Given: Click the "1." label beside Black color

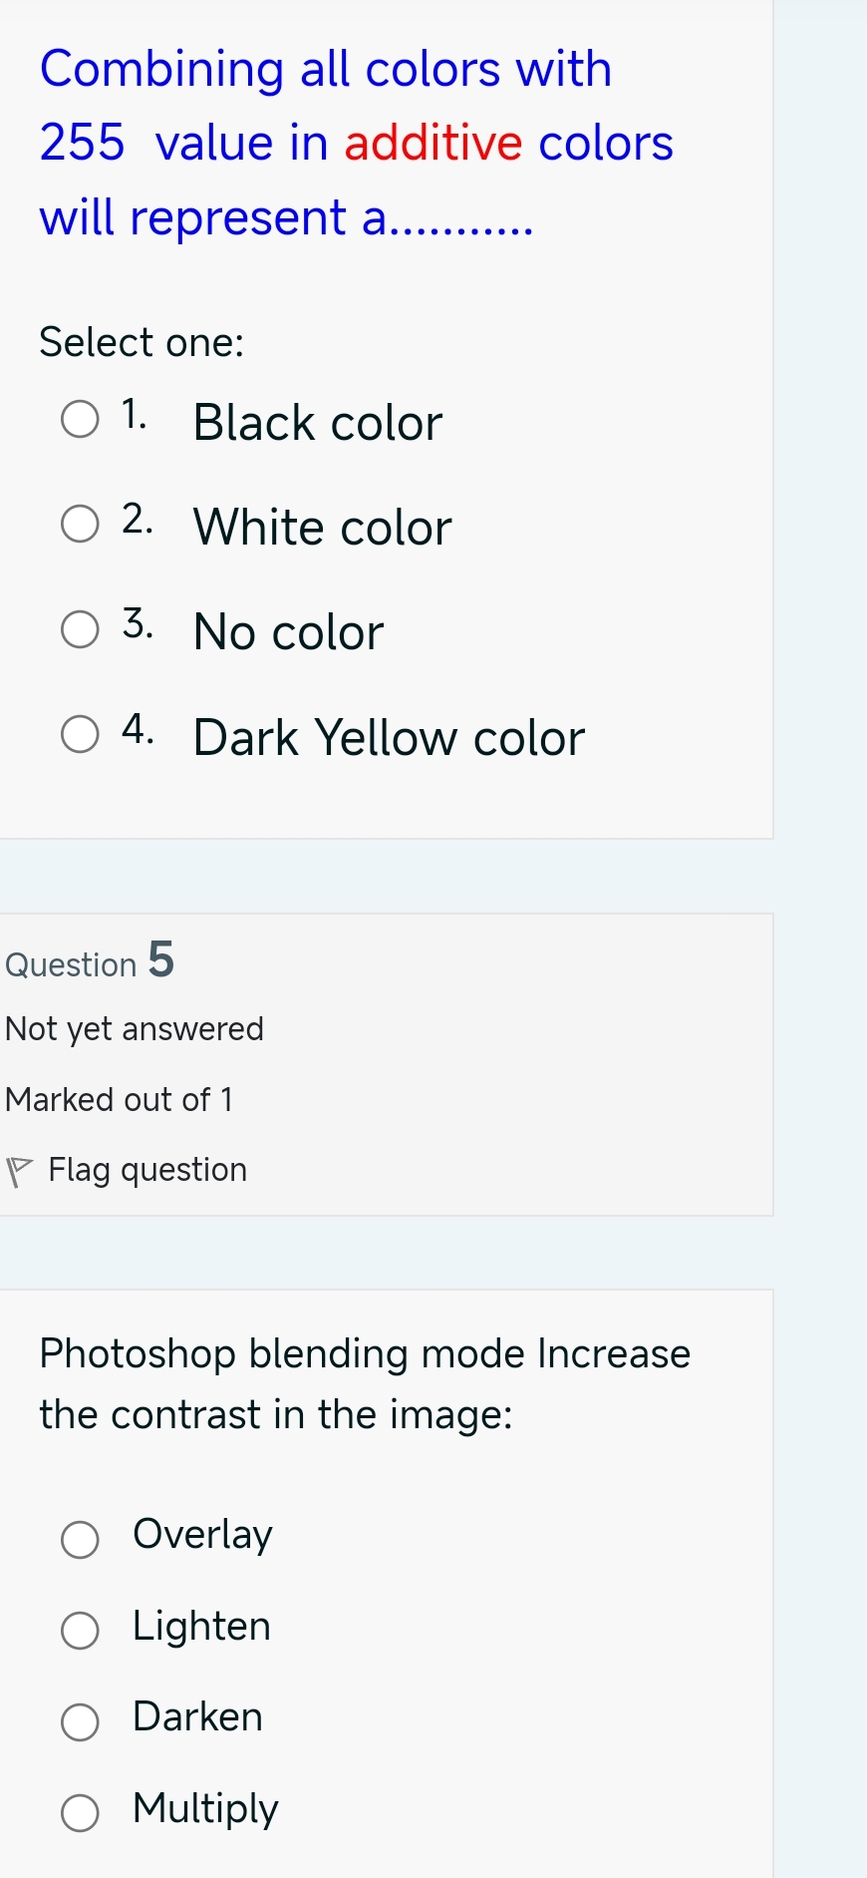Looking at the screenshot, I should 133,414.
